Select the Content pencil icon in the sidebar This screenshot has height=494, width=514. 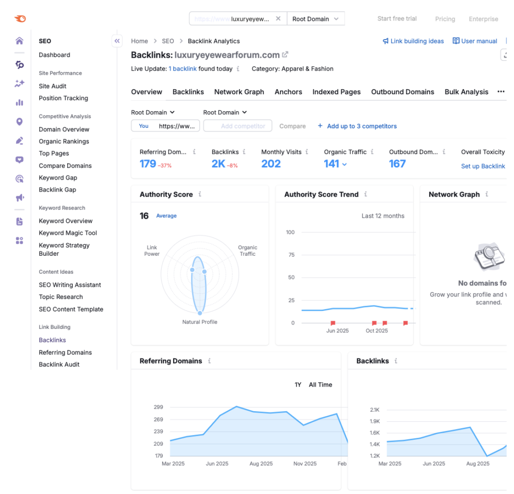click(x=19, y=141)
